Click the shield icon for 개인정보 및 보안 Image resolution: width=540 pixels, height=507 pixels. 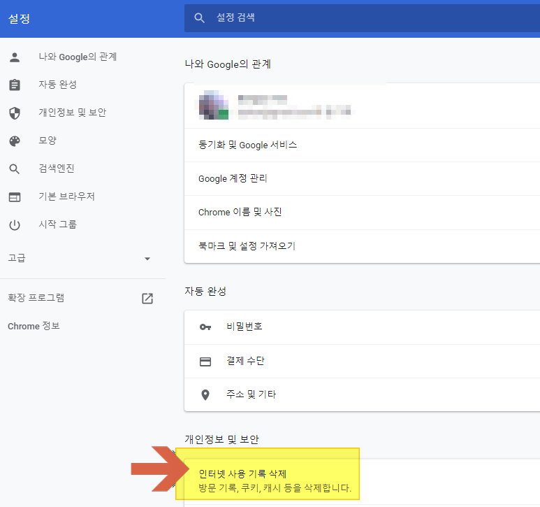15,113
